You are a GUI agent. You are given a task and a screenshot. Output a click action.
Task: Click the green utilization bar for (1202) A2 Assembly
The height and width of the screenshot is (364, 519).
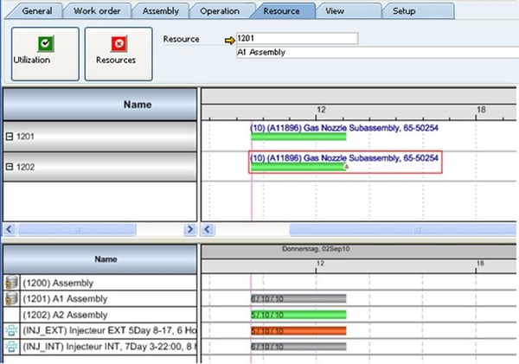pyautogui.click(x=298, y=315)
